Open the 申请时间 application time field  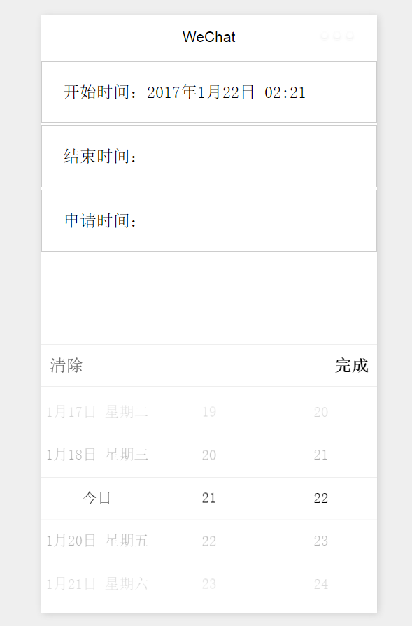tap(208, 221)
